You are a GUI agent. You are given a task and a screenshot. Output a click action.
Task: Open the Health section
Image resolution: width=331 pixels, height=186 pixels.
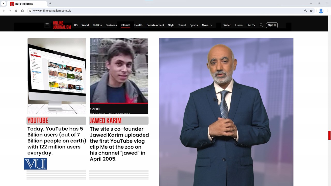[138, 25]
